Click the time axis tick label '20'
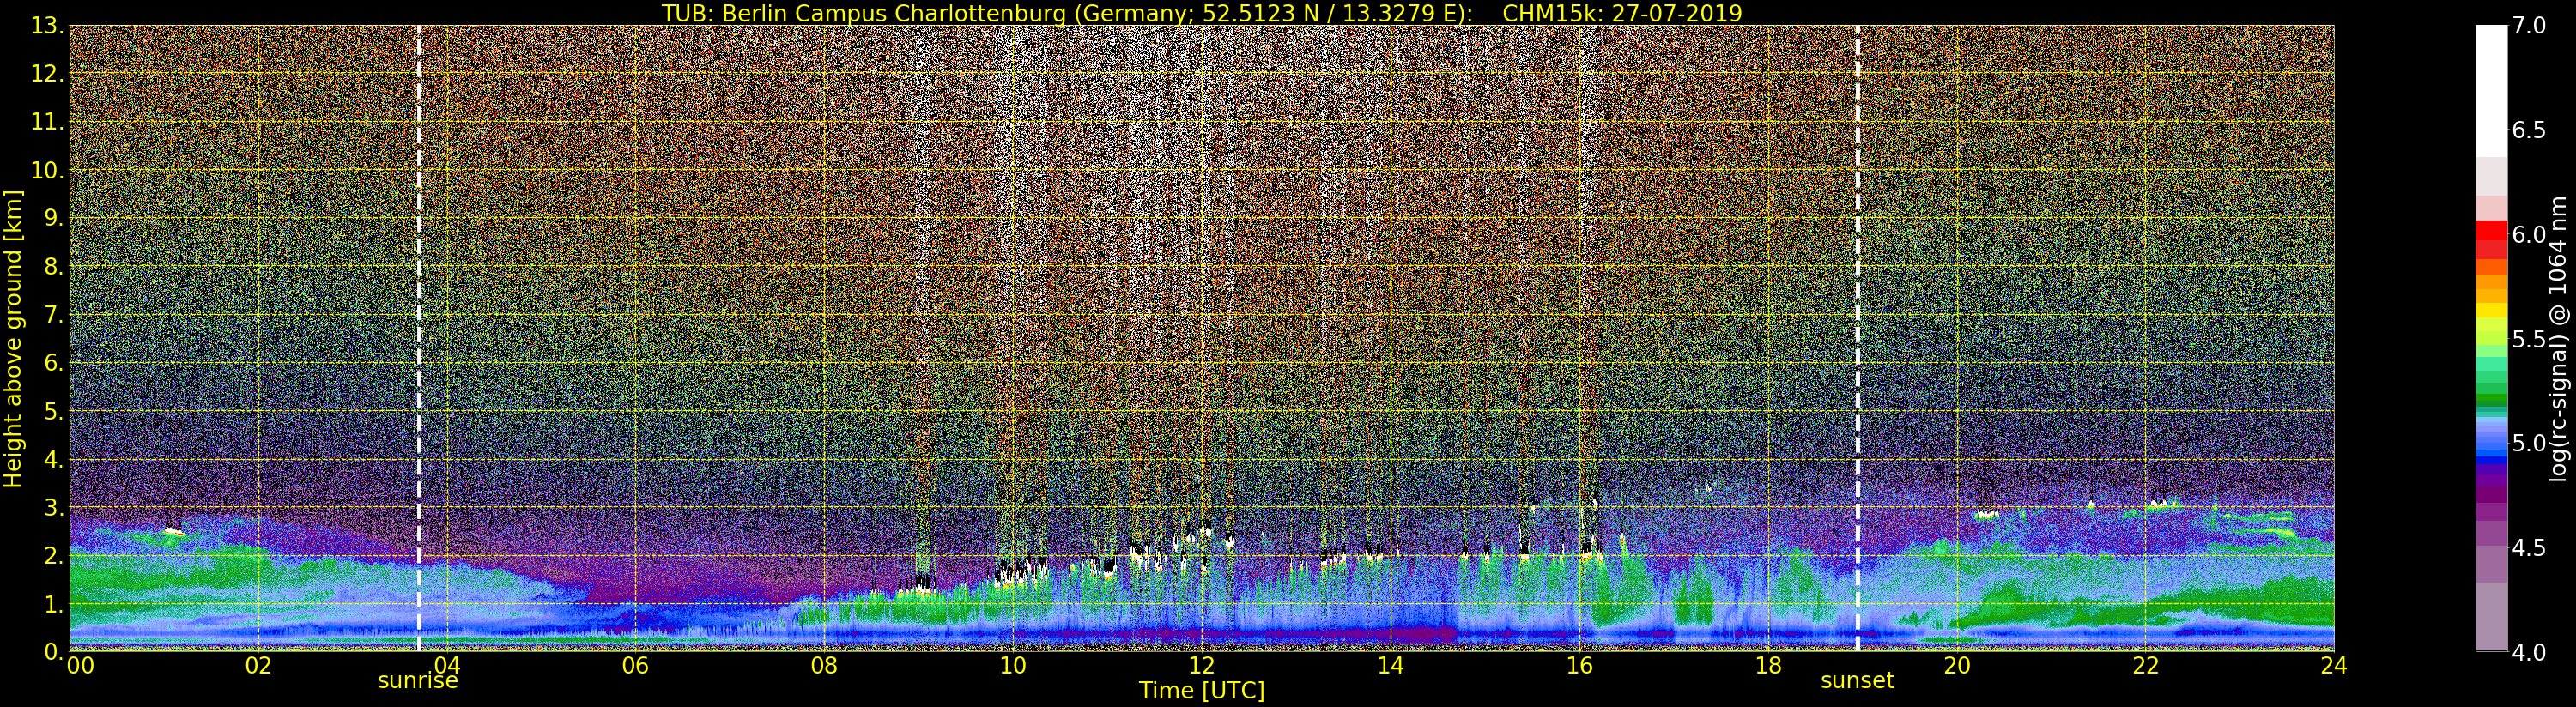Image resolution: width=2576 pixels, height=707 pixels. (1957, 666)
